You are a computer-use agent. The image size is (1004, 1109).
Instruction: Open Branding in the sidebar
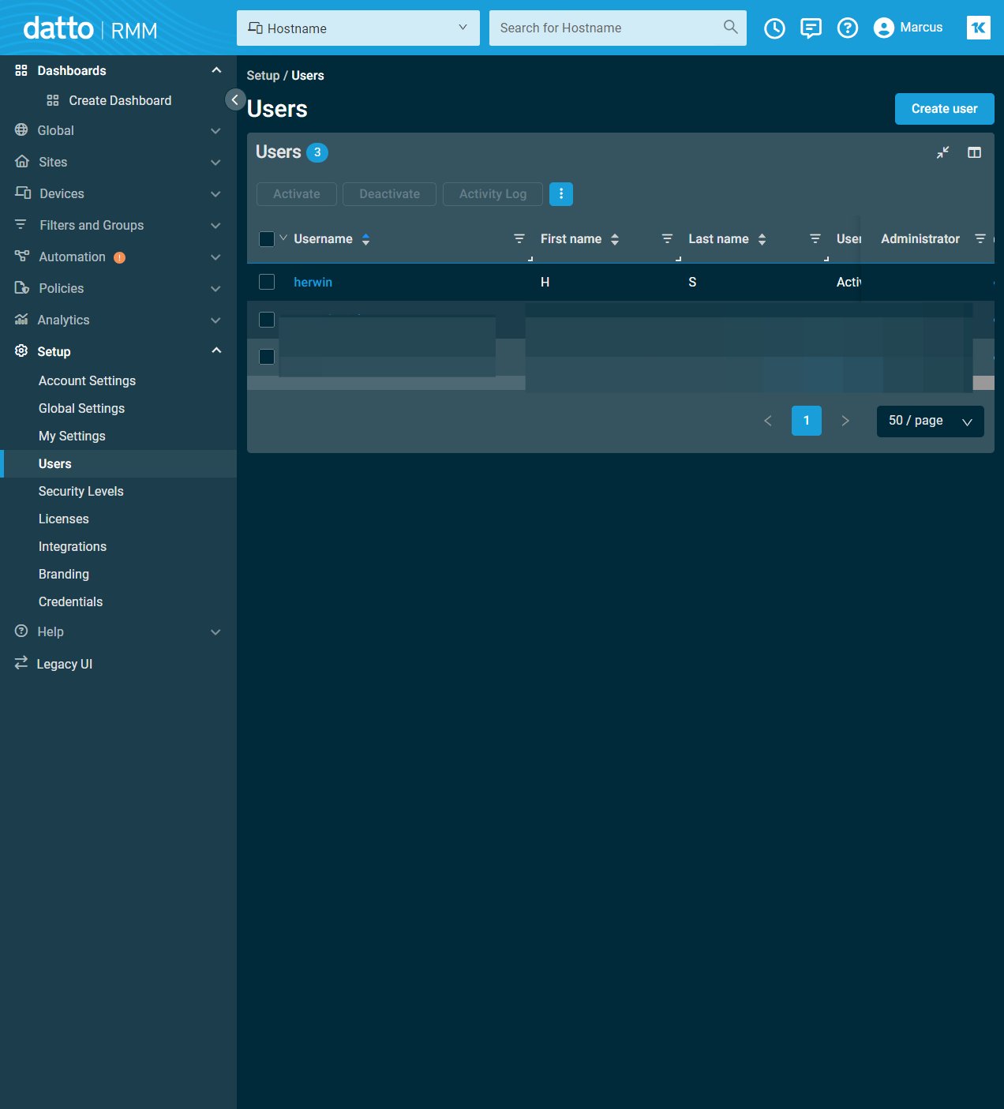(x=63, y=574)
